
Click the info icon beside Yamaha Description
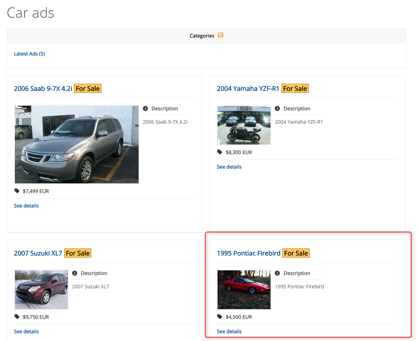pos(277,108)
